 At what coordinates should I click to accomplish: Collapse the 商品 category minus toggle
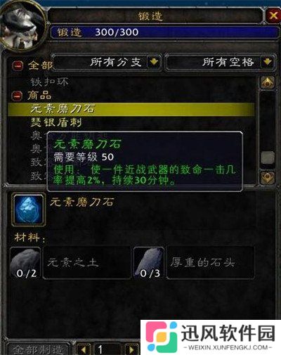[18, 96]
